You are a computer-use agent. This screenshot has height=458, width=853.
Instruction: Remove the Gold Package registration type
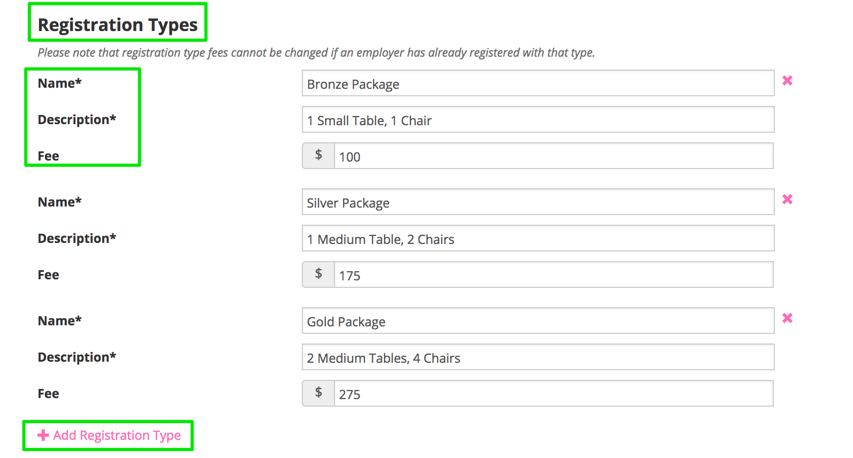pos(787,318)
